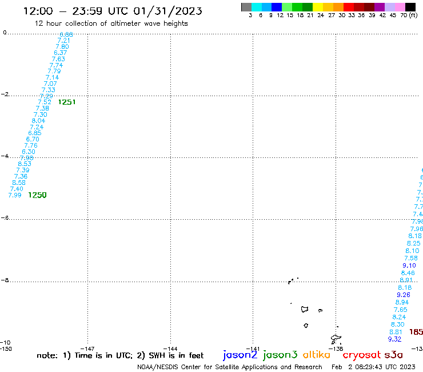Click wave height value 8.81
This screenshot has width=423, height=372.
pos(396,332)
